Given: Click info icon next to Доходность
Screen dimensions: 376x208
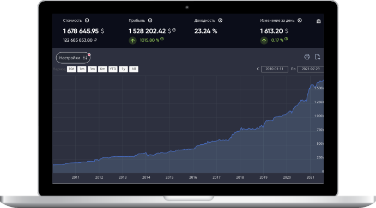Looking at the screenshot, I should pyautogui.click(x=220, y=20).
